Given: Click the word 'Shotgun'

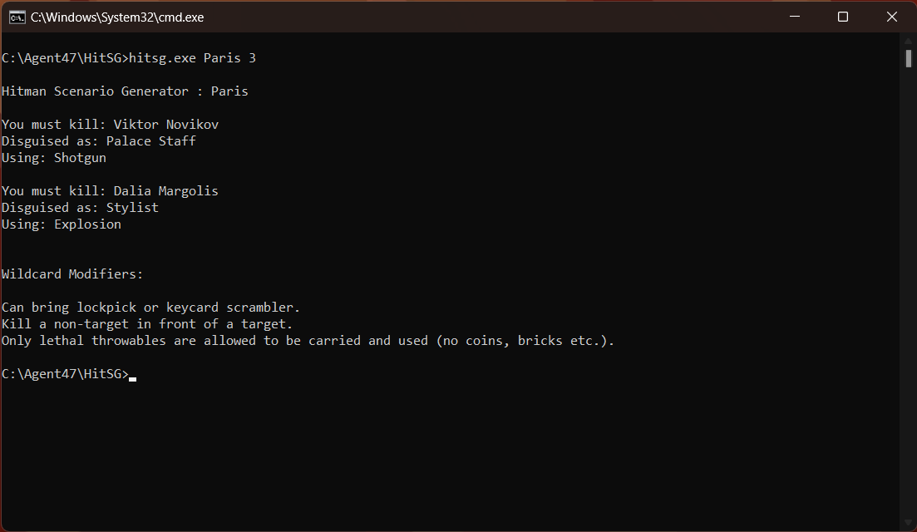Looking at the screenshot, I should (x=80, y=158).
